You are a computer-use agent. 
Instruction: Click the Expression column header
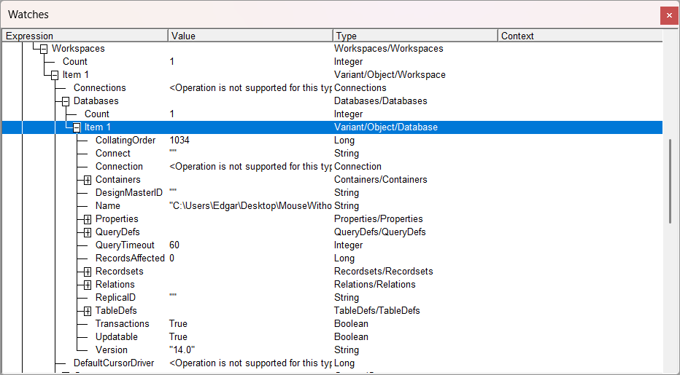click(85, 36)
